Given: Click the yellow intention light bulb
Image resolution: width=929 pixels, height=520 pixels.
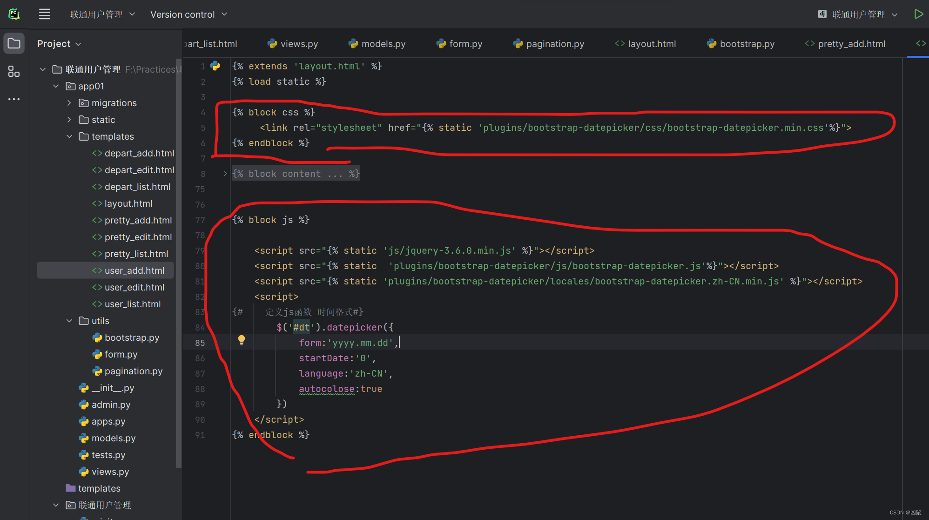Looking at the screenshot, I should pyautogui.click(x=242, y=340).
